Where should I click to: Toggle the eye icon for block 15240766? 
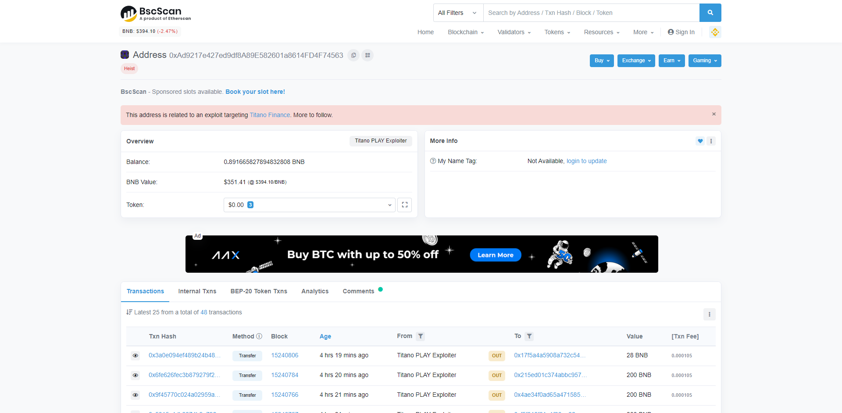[x=136, y=395]
